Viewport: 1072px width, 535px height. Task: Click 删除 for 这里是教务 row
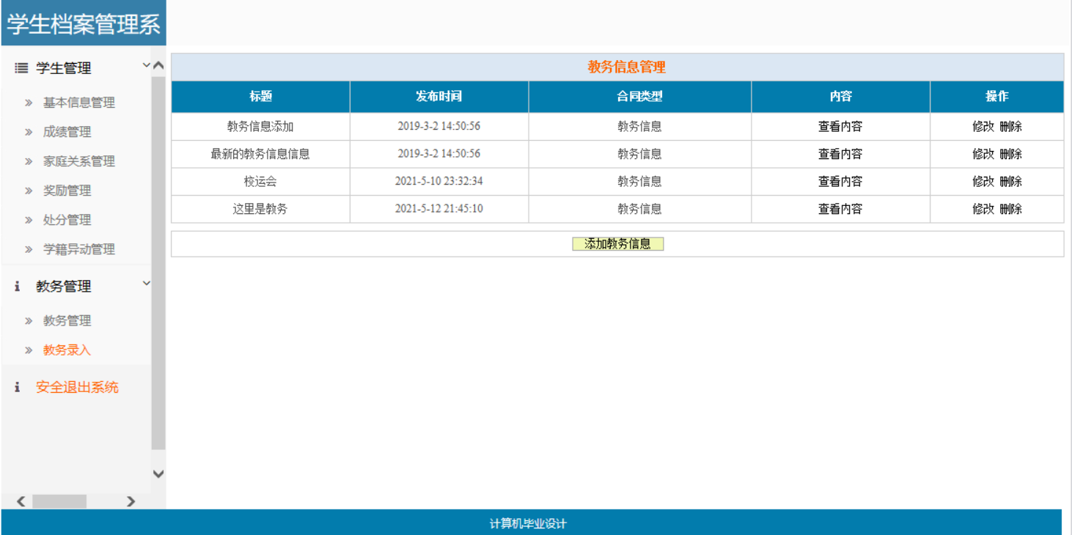click(1010, 209)
